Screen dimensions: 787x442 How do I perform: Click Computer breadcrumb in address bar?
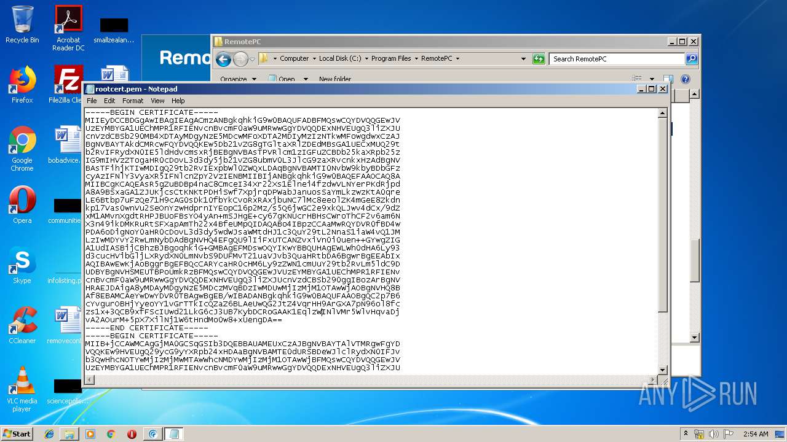click(x=294, y=59)
